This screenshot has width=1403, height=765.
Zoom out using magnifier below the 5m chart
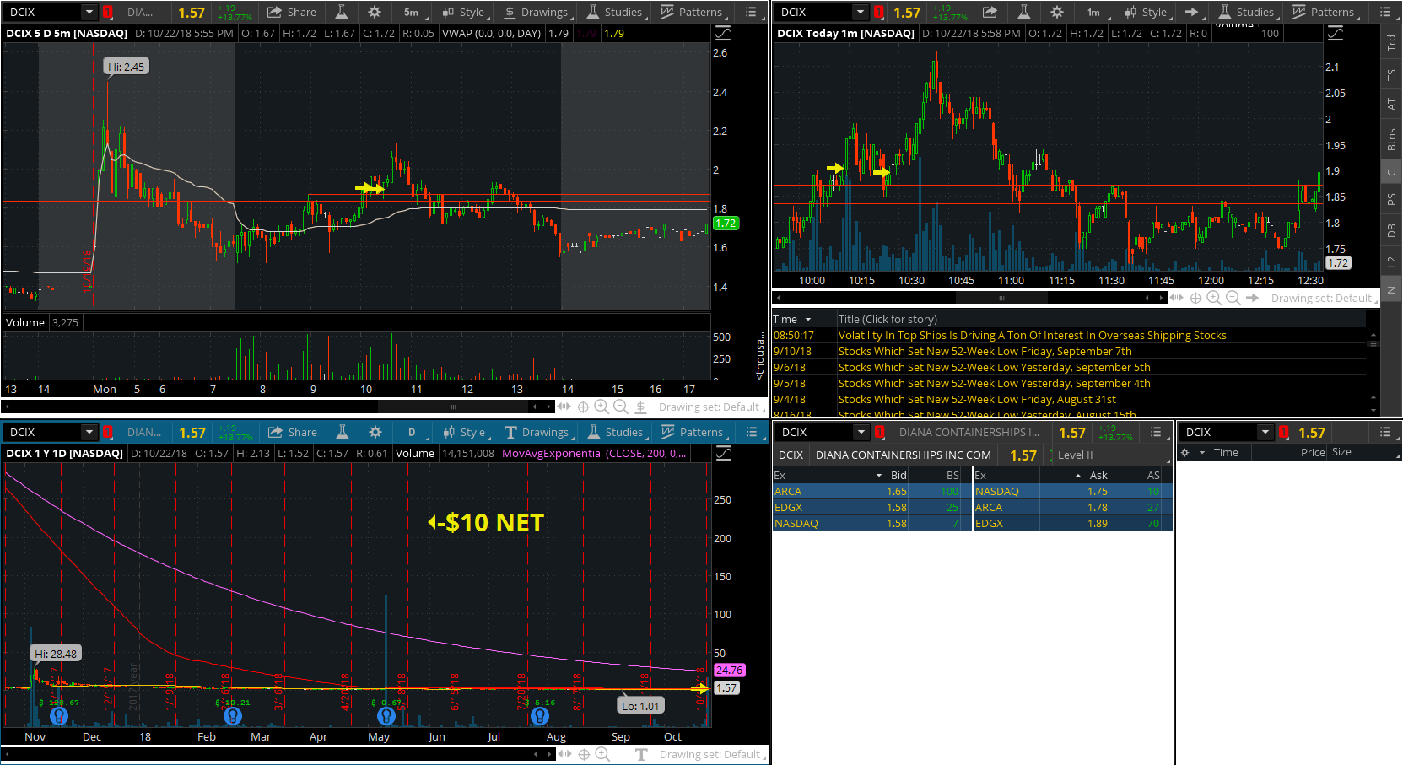[x=621, y=407]
